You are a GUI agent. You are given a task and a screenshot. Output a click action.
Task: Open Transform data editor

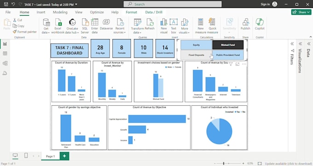pos(137,26)
